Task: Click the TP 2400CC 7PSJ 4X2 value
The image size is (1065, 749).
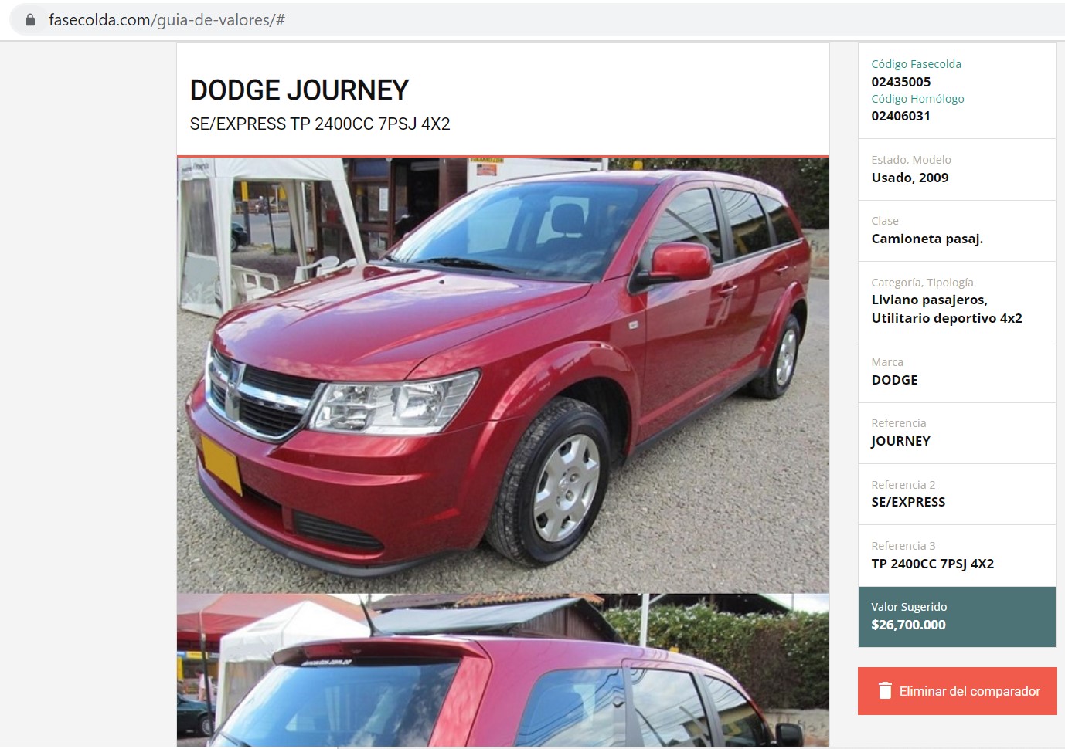Action: [932, 564]
